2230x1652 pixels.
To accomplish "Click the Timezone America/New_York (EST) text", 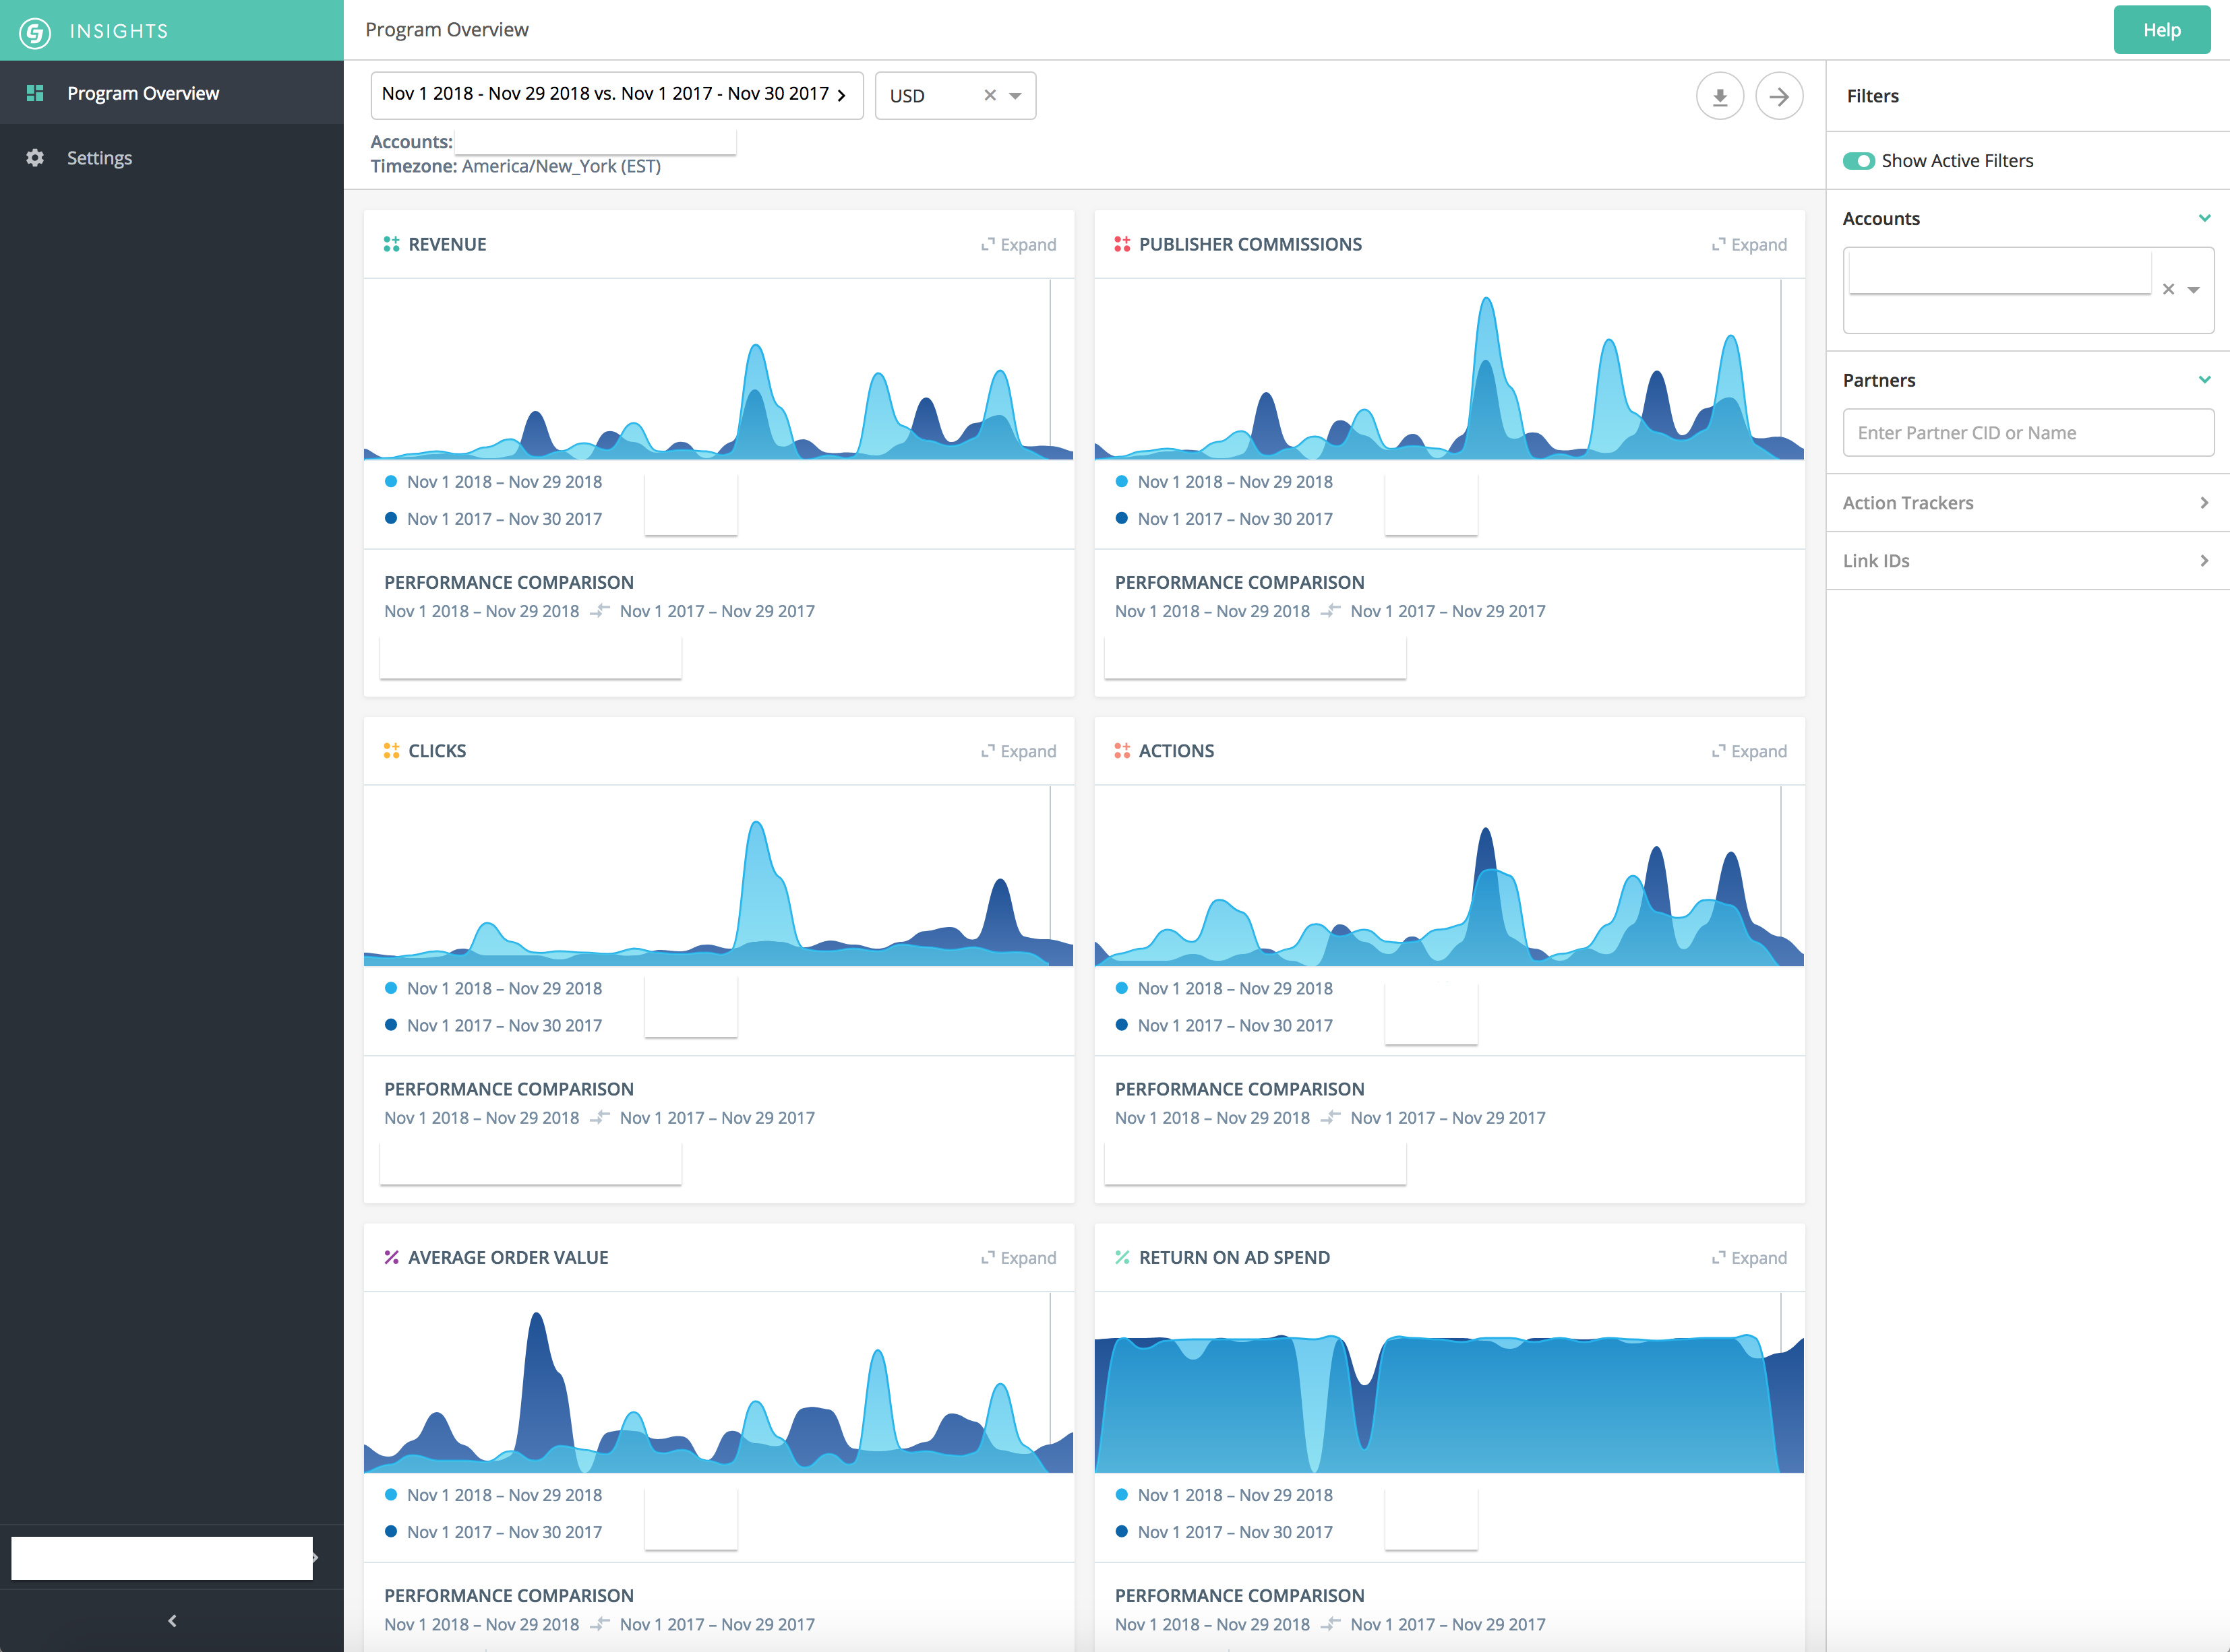I will click(515, 166).
